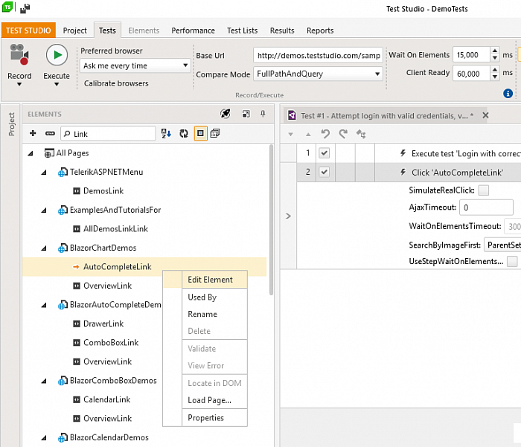Click the lightning icon on step 2
This screenshot has width=521, height=447.
pyautogui.click(x=403, y=172)
